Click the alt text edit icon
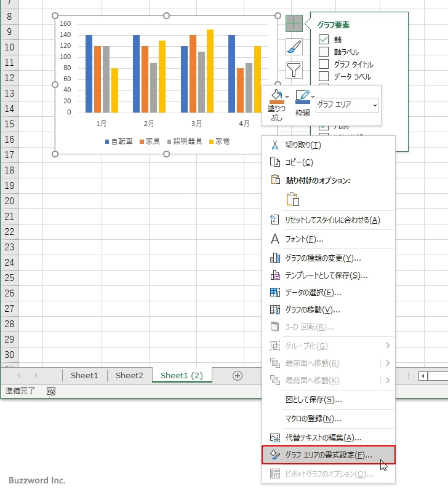 (275, 437)
